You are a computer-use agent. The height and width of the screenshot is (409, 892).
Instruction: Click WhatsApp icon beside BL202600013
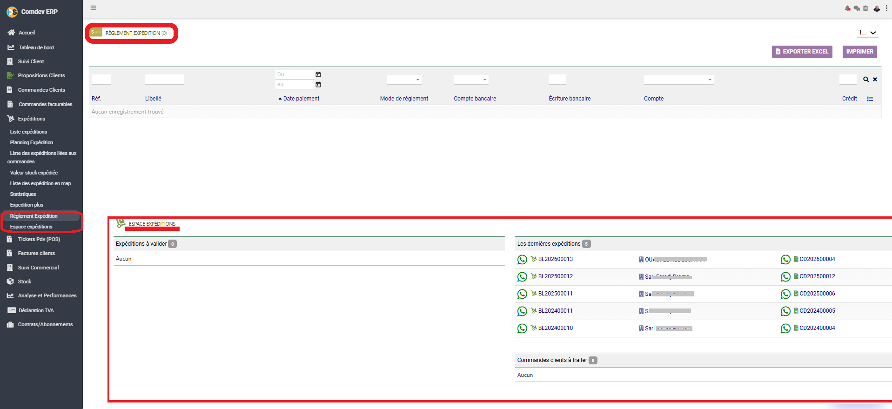(x=522, y=260)
